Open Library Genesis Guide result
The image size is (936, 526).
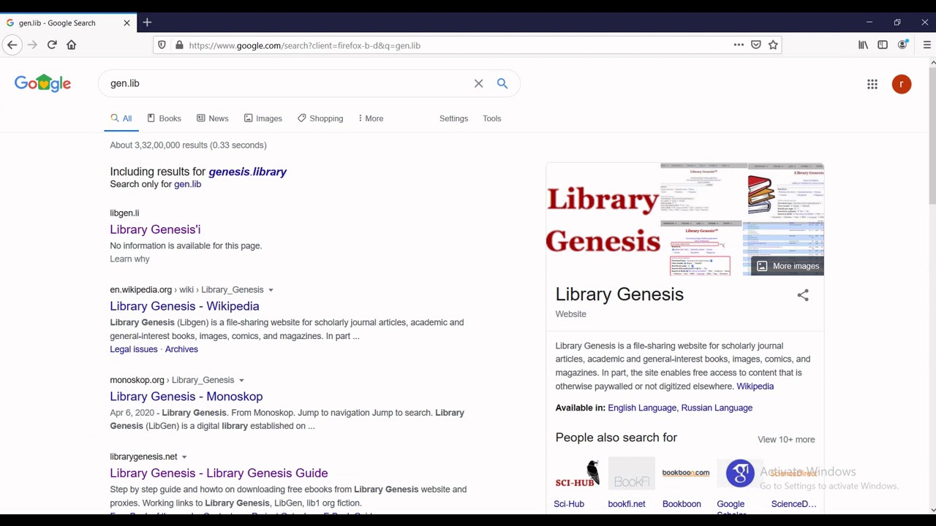click(x=219, y=473)
